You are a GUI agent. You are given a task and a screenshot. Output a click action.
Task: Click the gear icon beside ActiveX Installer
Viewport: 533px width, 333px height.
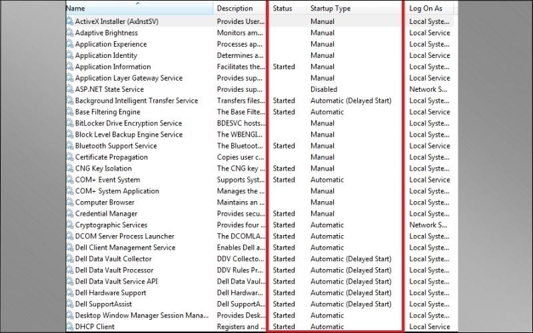pyautogui.click(x=70, y=21)
